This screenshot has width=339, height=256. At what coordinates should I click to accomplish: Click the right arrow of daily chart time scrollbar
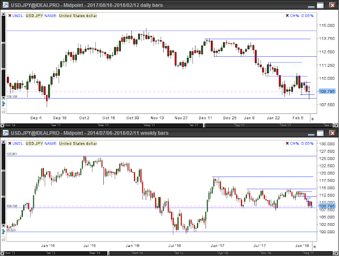click(x=336, y=125)
